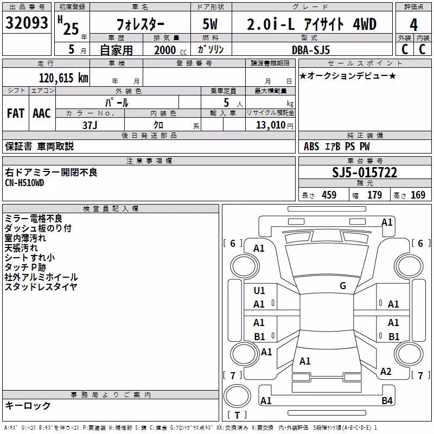Click inspector note タッチP跡
This screenshot has height=434, width=434.
click(x=25, y=267)
